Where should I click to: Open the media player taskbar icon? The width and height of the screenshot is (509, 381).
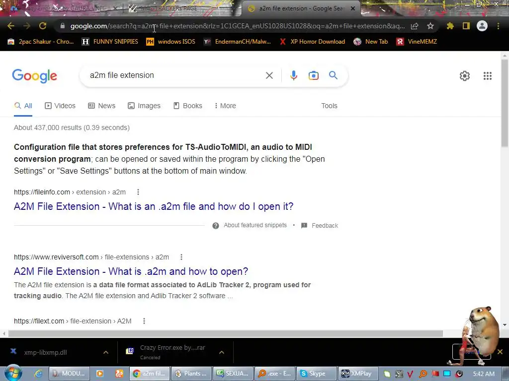click(99, 374)
